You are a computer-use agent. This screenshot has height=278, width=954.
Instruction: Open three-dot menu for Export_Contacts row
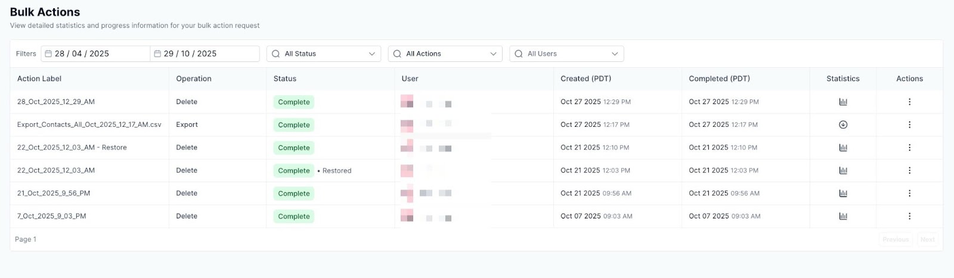pos(909,124)
